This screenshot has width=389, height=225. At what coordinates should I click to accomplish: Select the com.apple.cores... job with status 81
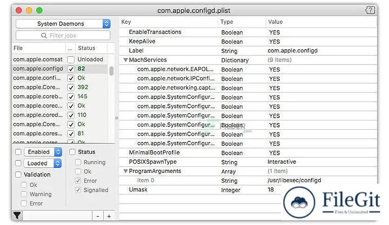pos(60,134)
